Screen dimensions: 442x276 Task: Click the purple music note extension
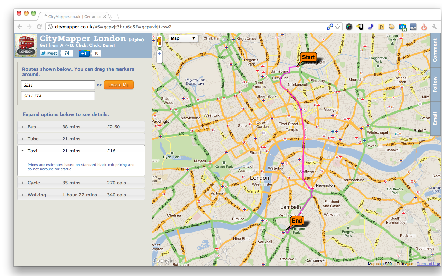[370, 27]
